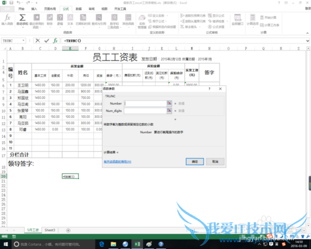Open the Math & Trig functions icon
The height and width of the screenshot is (249, 311).
pyautogui.click(x=114, y=17)
